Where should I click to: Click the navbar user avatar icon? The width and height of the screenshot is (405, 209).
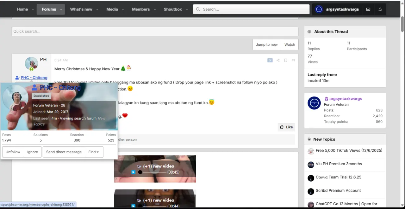click(x=319, y=9)
